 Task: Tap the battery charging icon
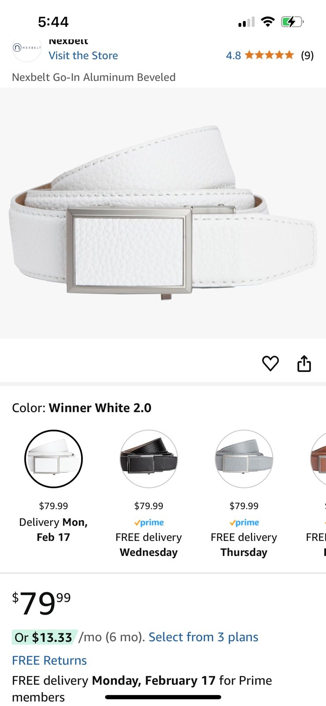tap(292, 22)
